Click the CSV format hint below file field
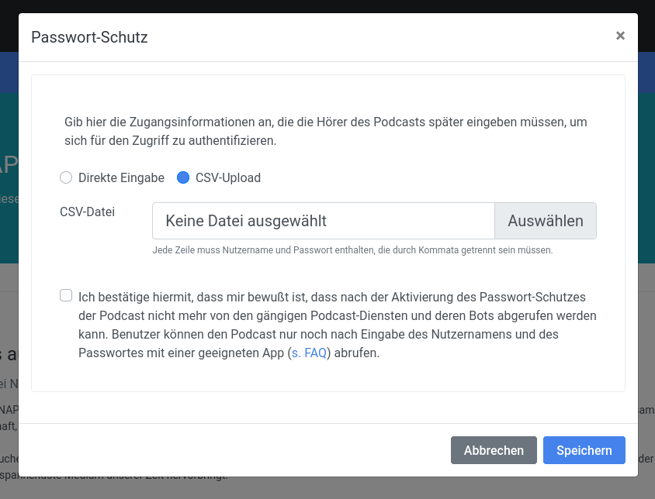The image size is (655, 499). point(352,250)
